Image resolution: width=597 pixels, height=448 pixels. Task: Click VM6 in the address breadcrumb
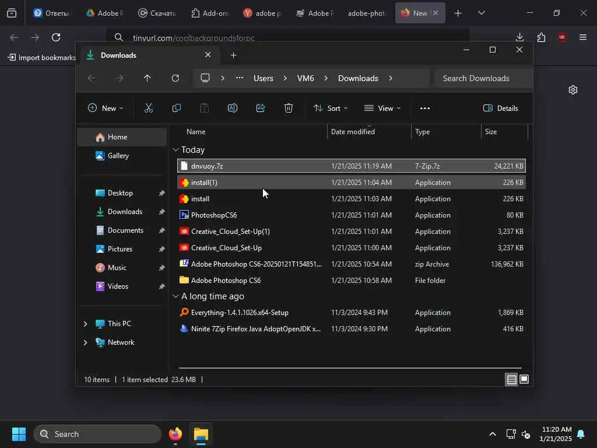coord(305,78)
